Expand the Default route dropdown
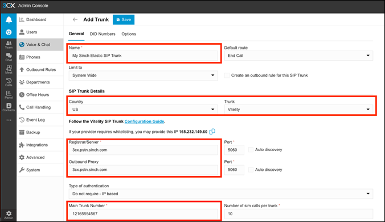 click(298, 56)
